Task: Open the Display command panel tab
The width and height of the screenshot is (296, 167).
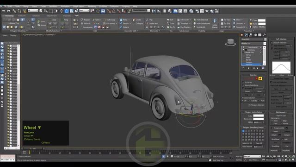Action: click(x=260, y=35)
